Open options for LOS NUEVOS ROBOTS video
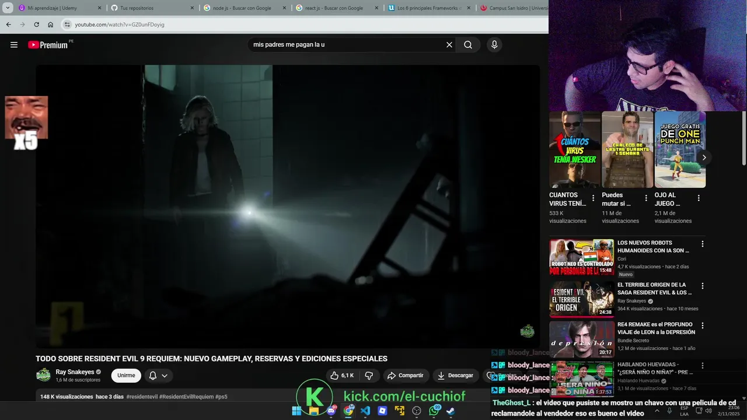Viewport: 747px width, 420px height. tap(702, 244)
